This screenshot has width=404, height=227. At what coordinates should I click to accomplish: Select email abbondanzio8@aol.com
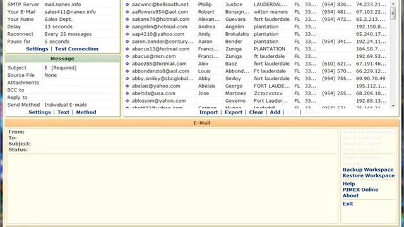point(160,71)
